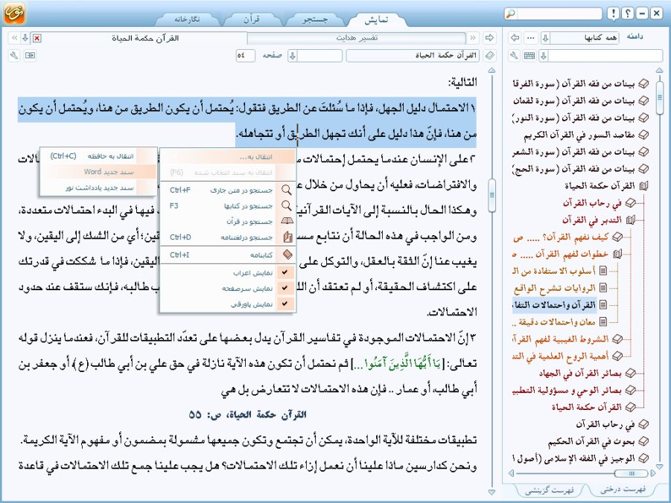Select كتابنامه in the context menu
This screenshot has width=671, height=503.
tap(228, 255)
